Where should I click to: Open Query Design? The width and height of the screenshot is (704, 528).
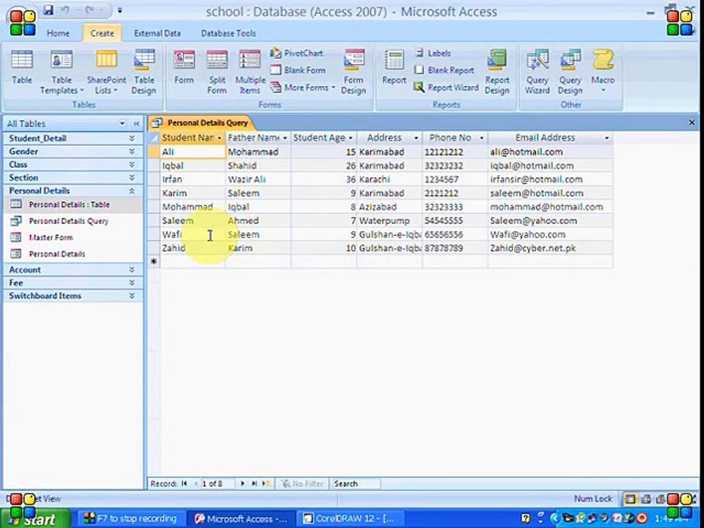[x=571, y=72]
